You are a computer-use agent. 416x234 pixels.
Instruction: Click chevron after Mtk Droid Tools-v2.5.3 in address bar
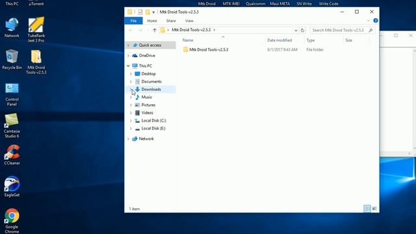pyautogui.click(x=214, y=30)
